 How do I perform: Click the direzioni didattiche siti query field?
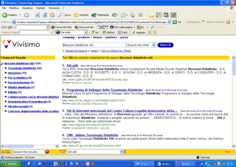click(94, 45)
